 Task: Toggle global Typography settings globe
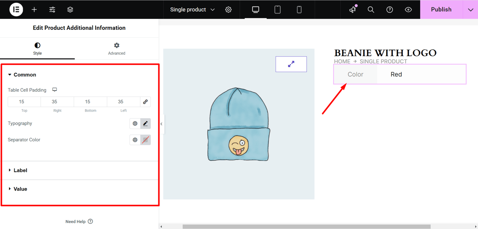[135, 123]
